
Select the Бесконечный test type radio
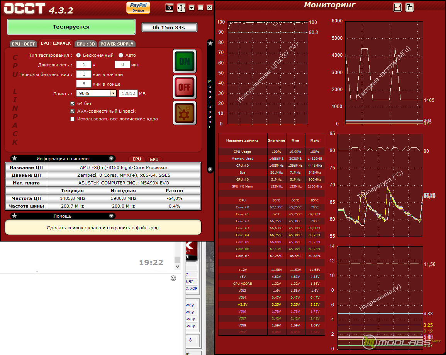(x=78, y=55)
